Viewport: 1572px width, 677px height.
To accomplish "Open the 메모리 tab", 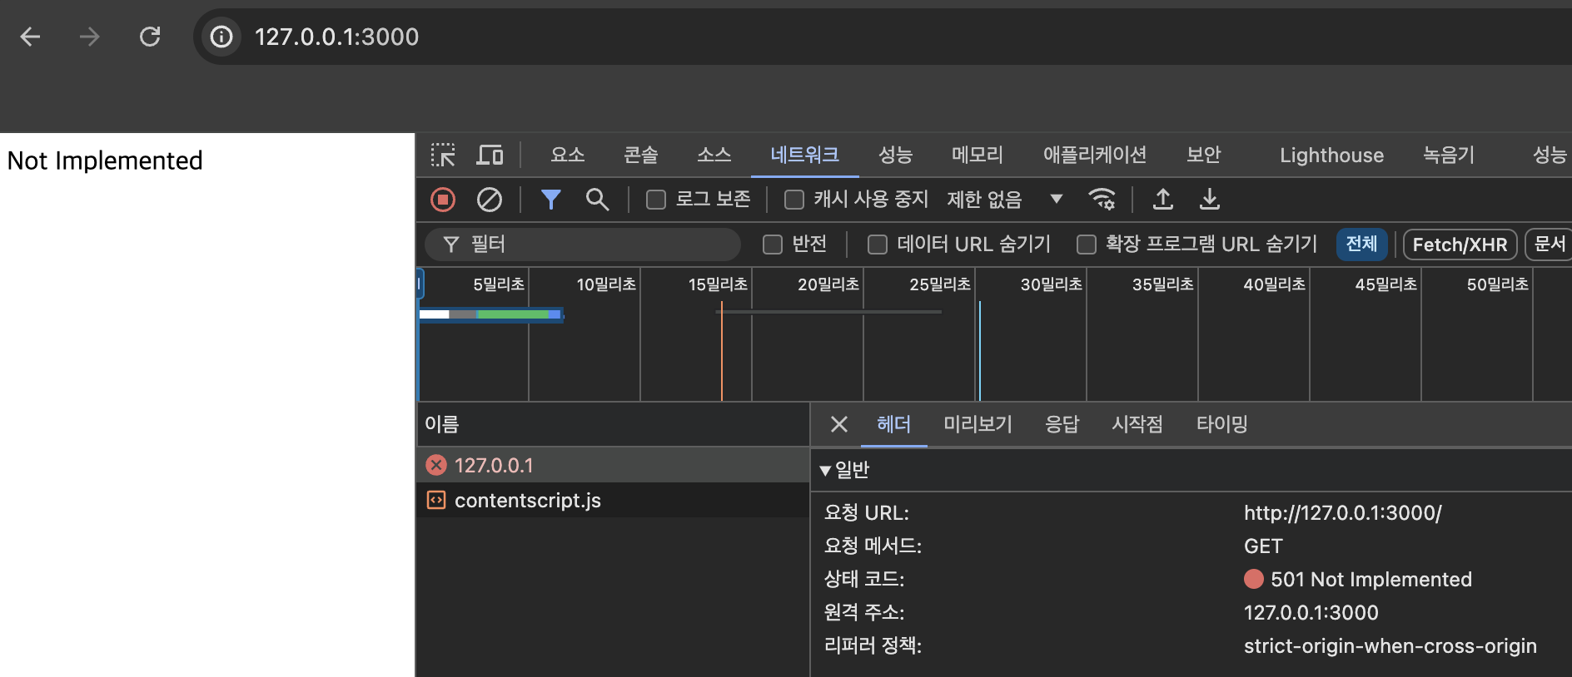I will click(x=978, y=155).
